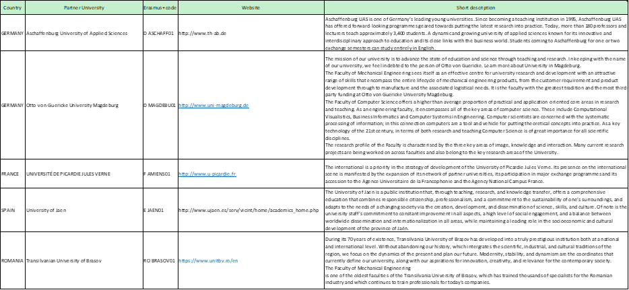Select the SPAIN country cell
Image resolution: width=629 pixels, height=290 pixels.
pyautogui.click(x=12, y=210)
